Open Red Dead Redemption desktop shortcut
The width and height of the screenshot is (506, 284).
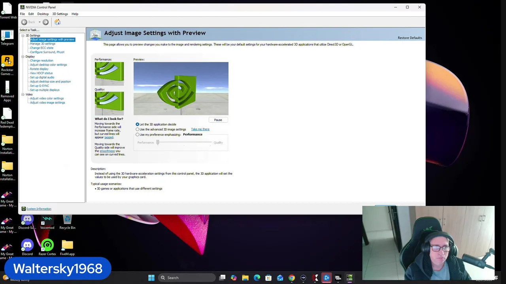(x=7, y=118)
